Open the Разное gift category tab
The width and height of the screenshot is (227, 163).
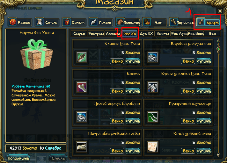[x=20, y=22]
